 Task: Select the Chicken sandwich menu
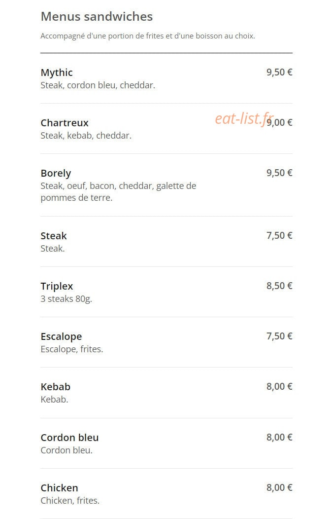[x=166, y=493]
